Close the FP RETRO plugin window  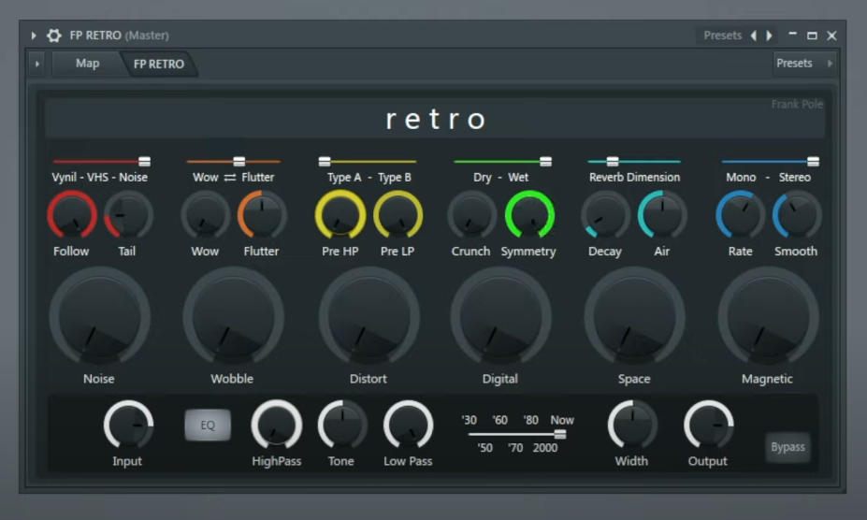pos(831,36)
